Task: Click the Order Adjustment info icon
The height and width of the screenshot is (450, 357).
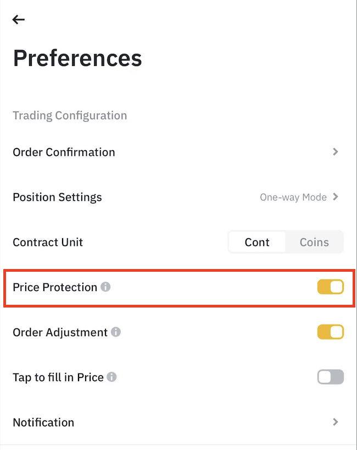Action: point(116,332)
